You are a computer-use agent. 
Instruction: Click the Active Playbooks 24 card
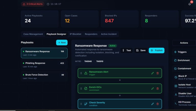40,19
